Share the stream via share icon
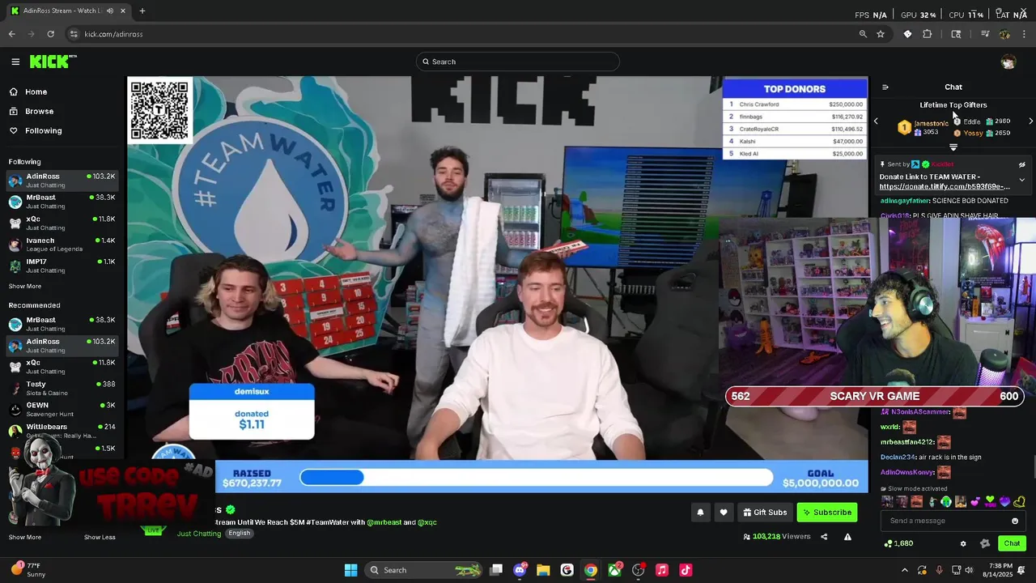The height and width of the screenshot is (583, 1036). (x=824, y=536)
